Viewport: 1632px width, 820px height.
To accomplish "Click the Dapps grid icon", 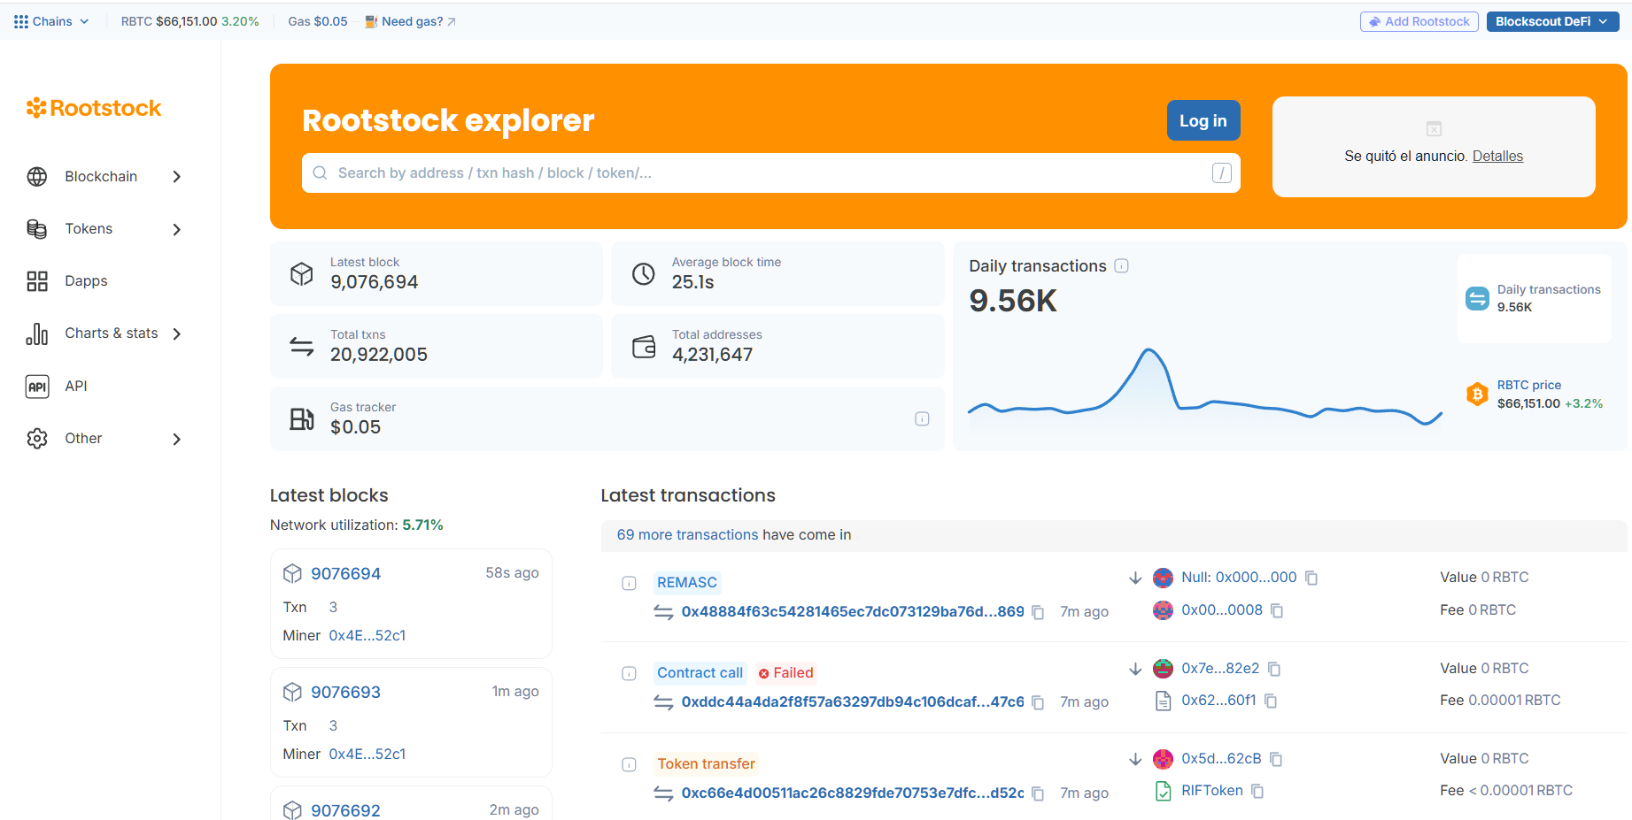I will click(x=37, y=281).
